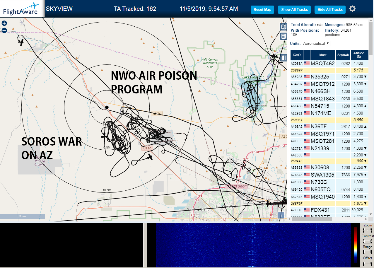Viewport: 374px width, 268px height.
Task: Select the FDX431 aircraft row
Action: [x=329, y=210]
